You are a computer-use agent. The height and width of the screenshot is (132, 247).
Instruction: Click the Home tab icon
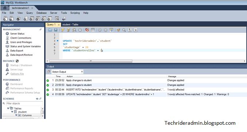(x=5, y=8)
